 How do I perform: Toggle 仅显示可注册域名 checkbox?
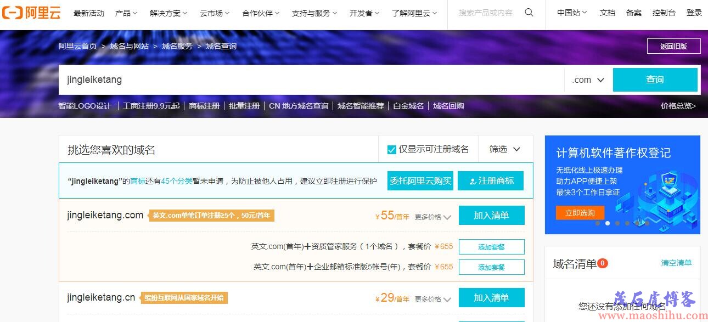pos(392,149)
